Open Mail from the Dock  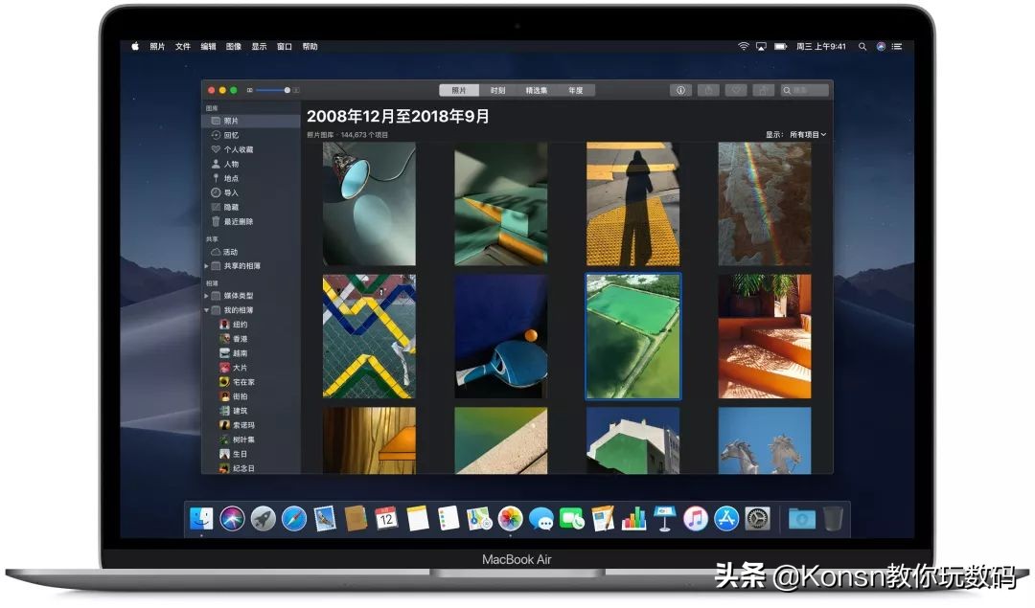[x=323, y=518]
